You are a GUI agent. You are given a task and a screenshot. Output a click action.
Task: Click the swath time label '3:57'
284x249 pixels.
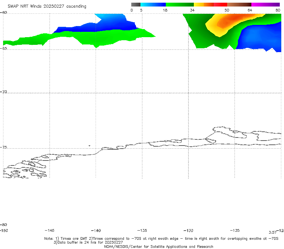pyautogui.click(x=272, y=233)
